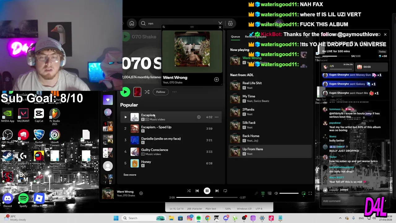Add Went Wrong to library in mini player popup
This screenshot has height=223, width=396.
point(217,80)
